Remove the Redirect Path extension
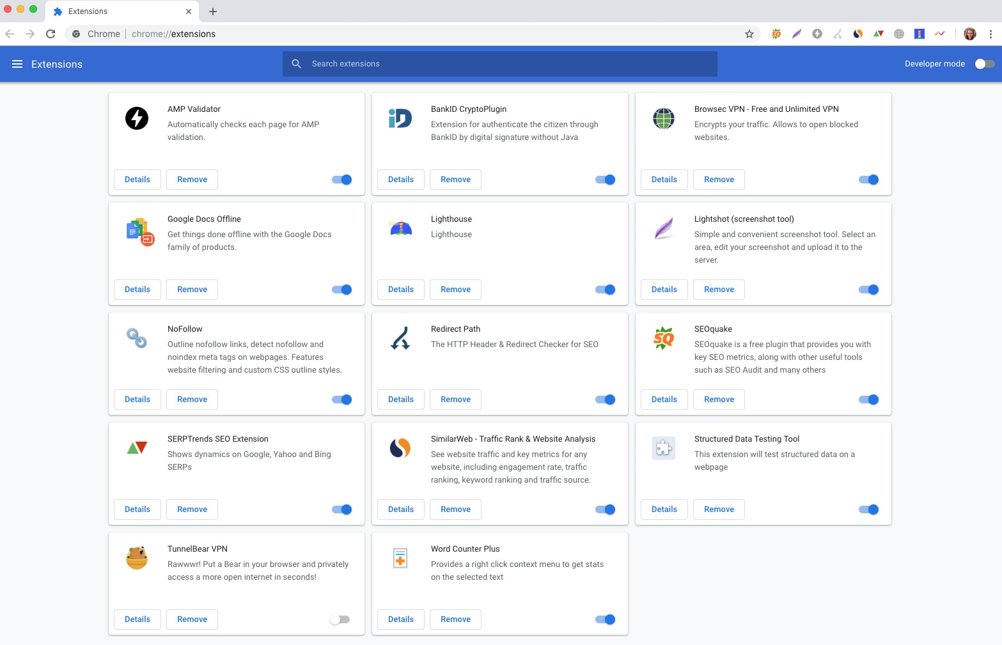 tap(455, 400)
